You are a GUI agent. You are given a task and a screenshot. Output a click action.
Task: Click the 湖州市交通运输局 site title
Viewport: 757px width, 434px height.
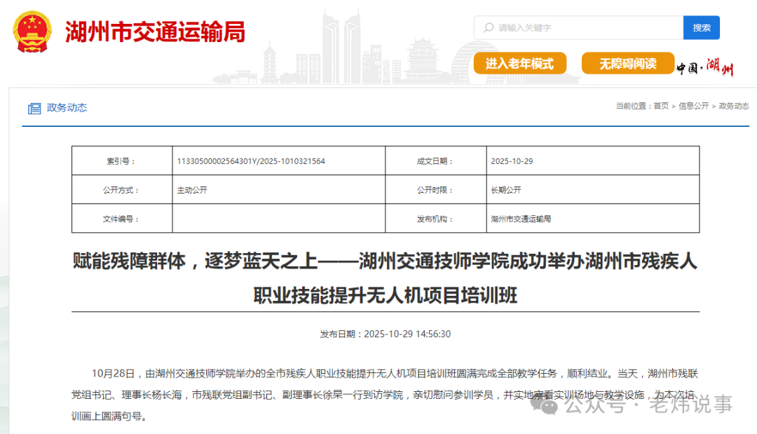[155, 32]
